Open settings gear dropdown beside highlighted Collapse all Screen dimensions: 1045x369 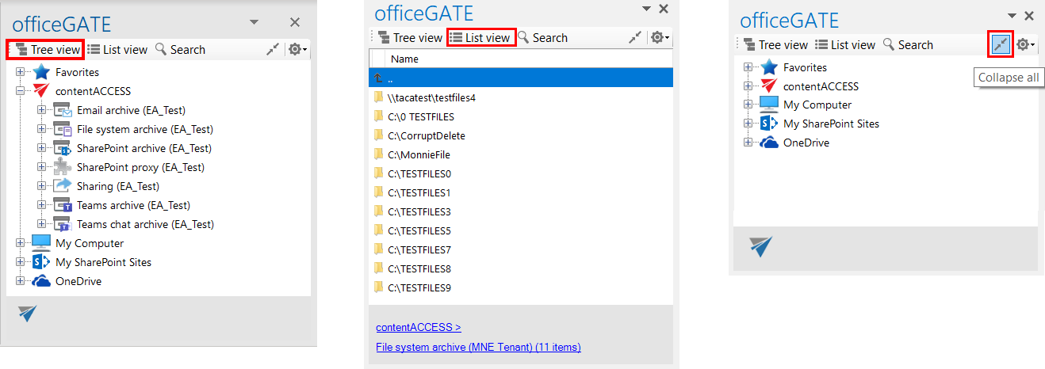[1026, 45]
